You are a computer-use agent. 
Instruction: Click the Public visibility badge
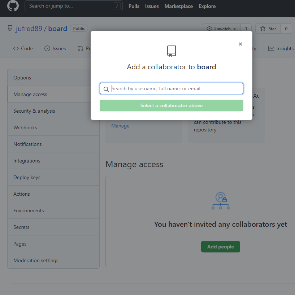pyautogui.click(x=79, y=29)
